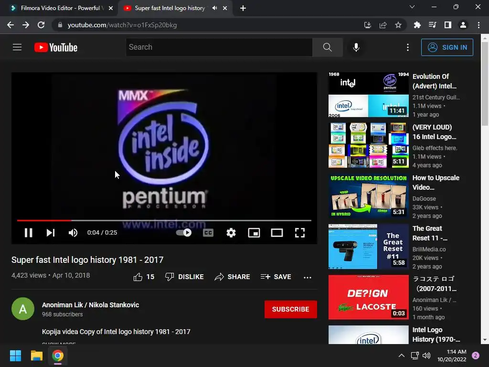Switch to theater mode icon
Screen dimensions: 489x367
tap(277, 233)
